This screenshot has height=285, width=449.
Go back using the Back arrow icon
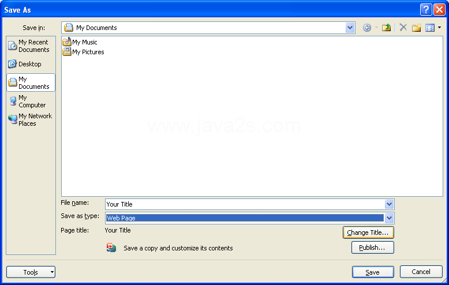coord(367,28)
